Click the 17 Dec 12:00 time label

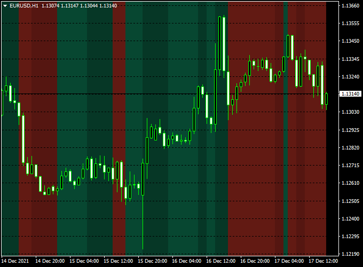click(x=323, y=261)
